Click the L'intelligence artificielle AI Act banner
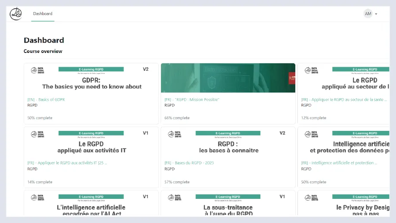The width and height of the screenshot is (396, 223). tap(91, 203)
